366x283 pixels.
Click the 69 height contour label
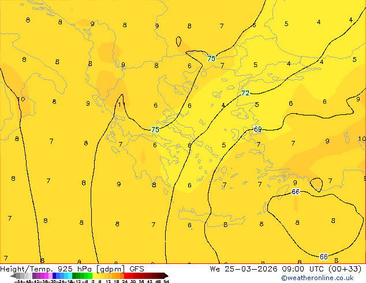(x=257, y=129)
